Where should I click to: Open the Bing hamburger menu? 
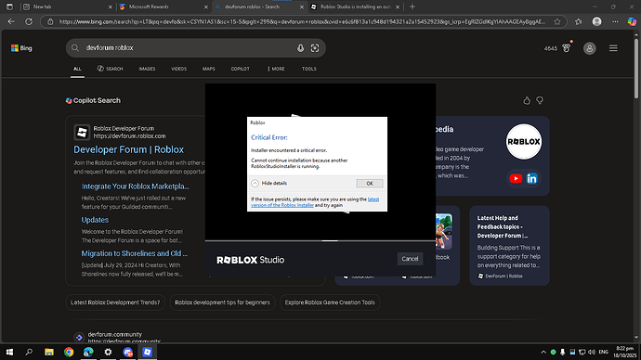[x=613, y=48]
